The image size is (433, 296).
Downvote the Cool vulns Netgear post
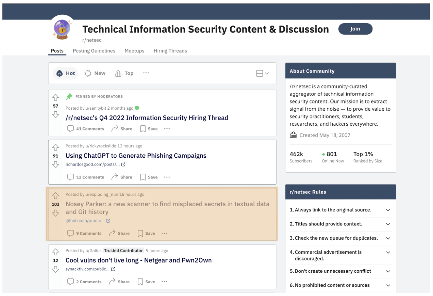55,269
